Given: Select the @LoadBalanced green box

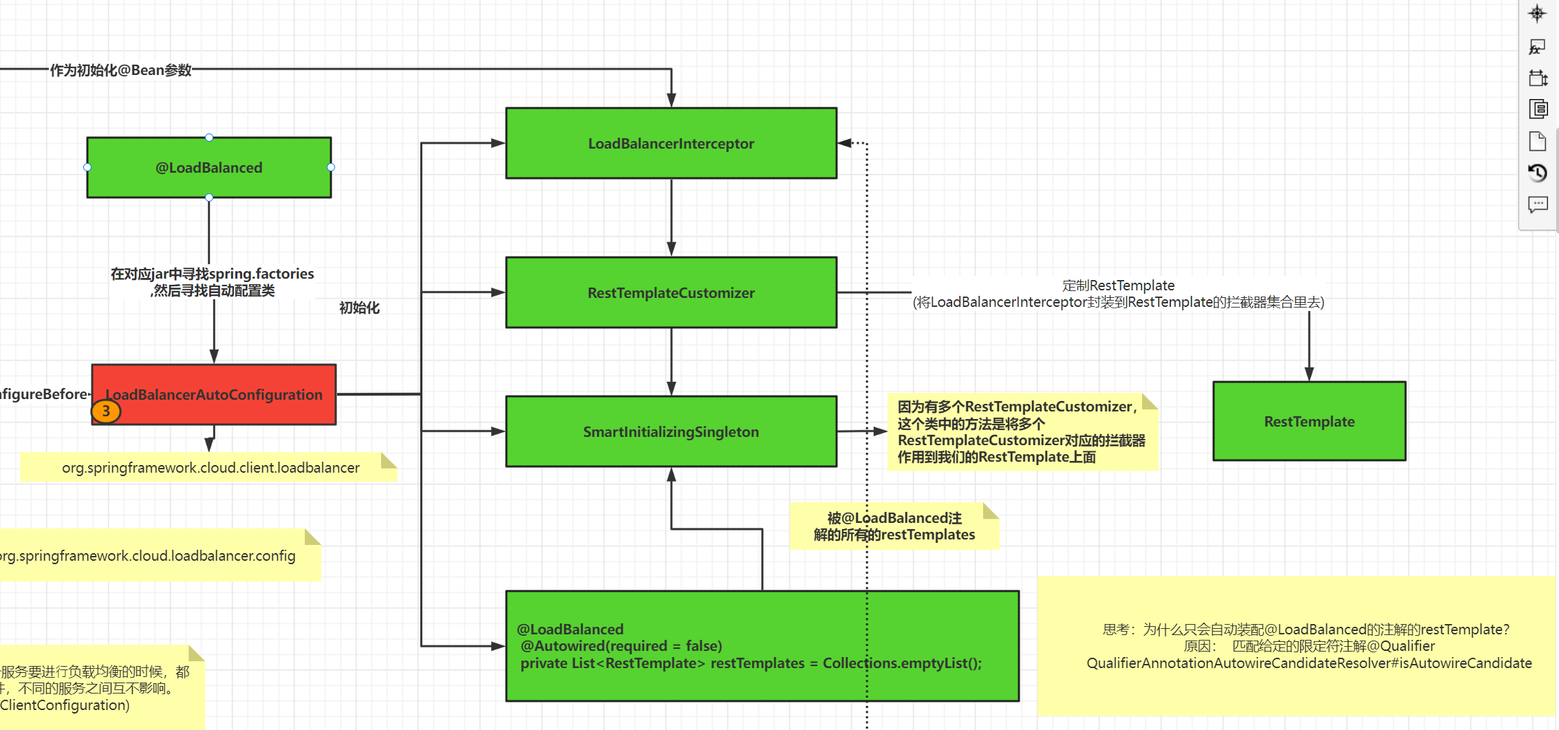Looking at the screenshot, I should click(x=209, y=167).
